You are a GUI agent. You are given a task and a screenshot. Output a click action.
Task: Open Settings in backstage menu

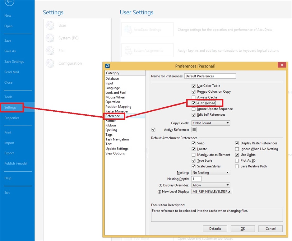[10, 108]
